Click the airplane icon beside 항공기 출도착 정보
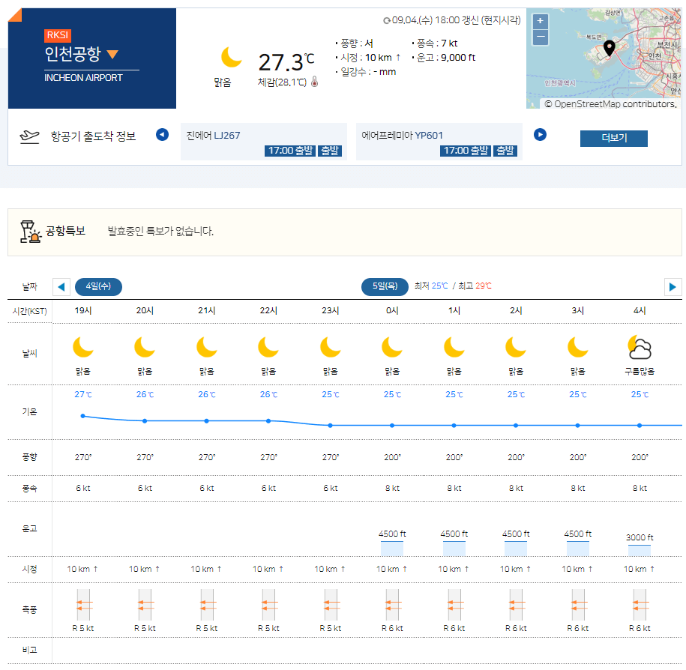The height and width of the screenshot is (670, 686). pyautogui.click(x=27, y=134)
